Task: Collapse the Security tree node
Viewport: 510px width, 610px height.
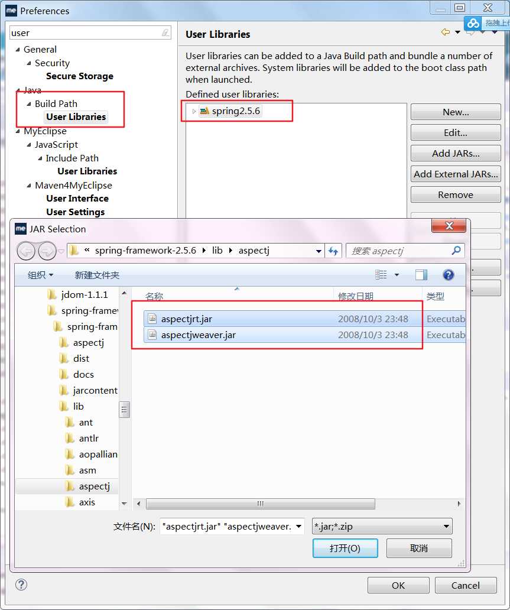Action: [29, 63]
